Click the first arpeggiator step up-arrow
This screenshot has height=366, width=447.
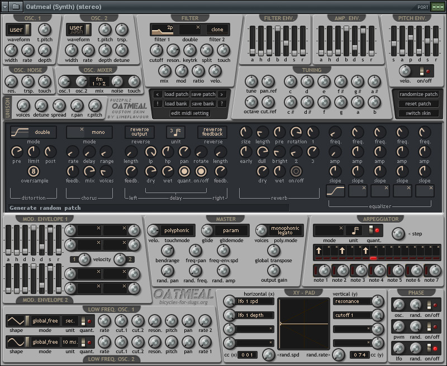pos(318,251)
